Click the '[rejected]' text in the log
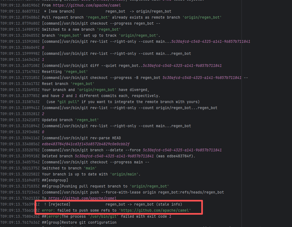The image size is (292, 227). click(59, 204)
